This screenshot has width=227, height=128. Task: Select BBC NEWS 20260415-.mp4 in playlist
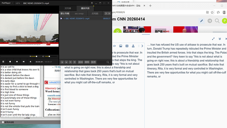pyautogui.click(x=86, y=18)
